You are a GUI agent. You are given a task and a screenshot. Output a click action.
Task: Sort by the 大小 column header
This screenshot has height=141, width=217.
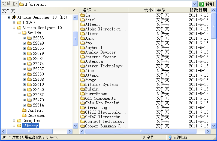pyautogui.click(x=141, y=10)
